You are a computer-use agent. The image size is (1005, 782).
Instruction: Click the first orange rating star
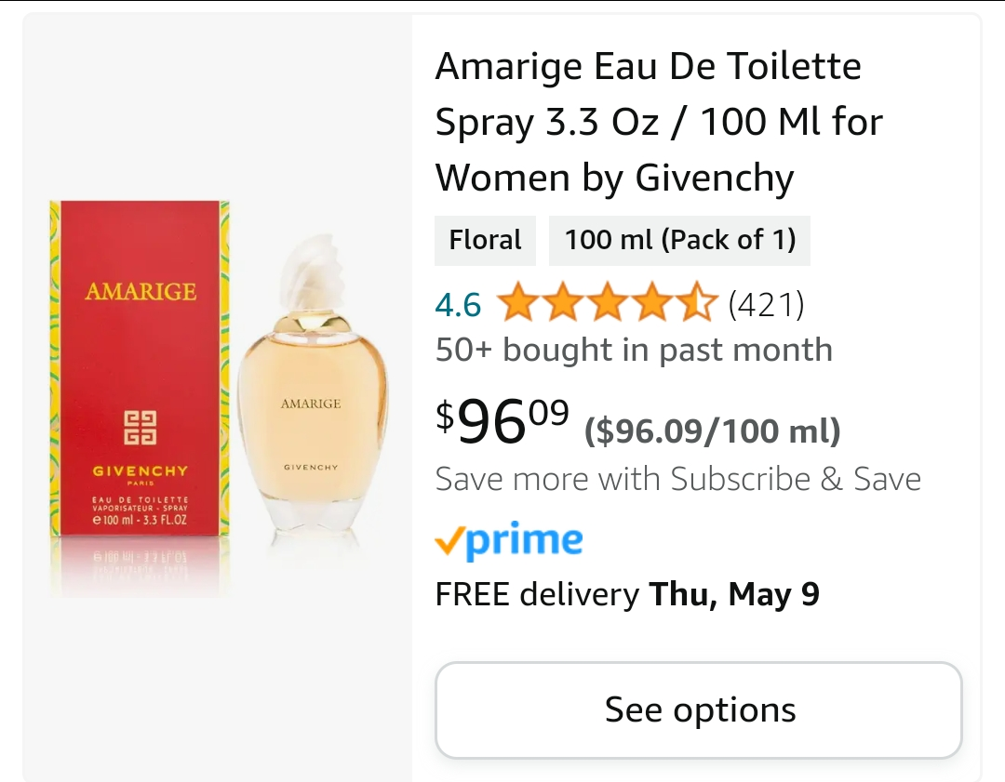pos(518,302)
